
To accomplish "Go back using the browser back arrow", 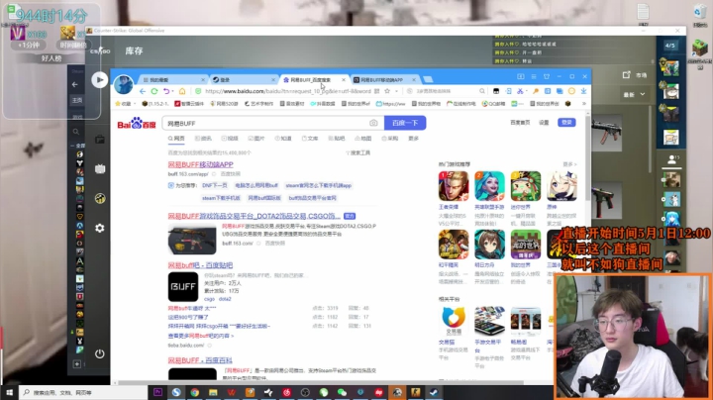I will 143,91.
